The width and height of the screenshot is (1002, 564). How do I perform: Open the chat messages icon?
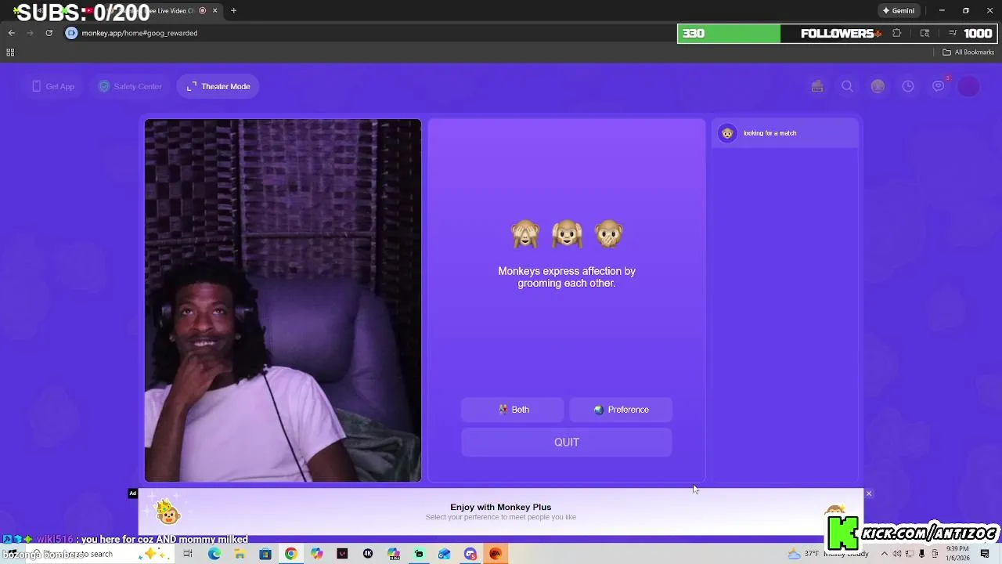939,86
